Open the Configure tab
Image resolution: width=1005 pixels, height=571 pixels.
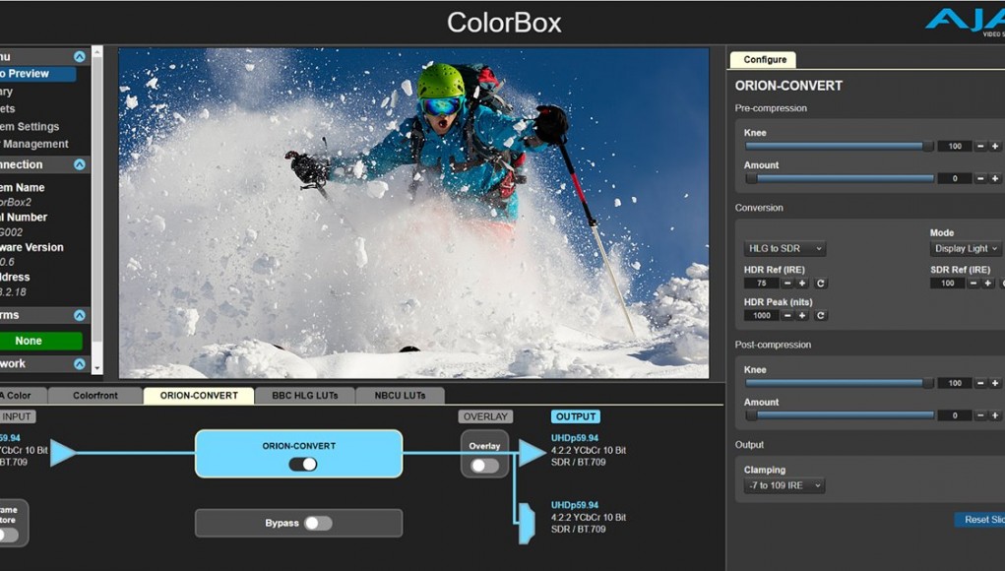(764, 60)
